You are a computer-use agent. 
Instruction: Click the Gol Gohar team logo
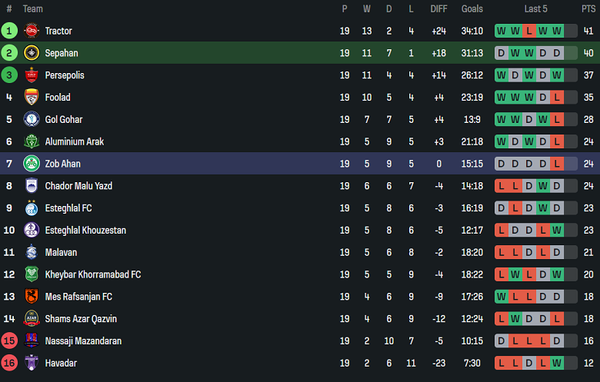[32, 120]
